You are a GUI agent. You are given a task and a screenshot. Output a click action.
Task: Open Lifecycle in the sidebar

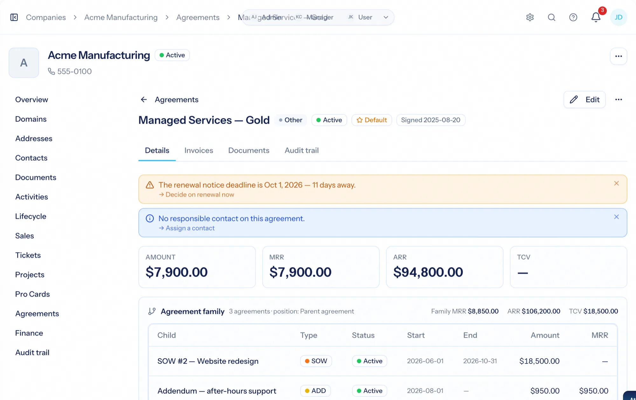tap(31, 216)
